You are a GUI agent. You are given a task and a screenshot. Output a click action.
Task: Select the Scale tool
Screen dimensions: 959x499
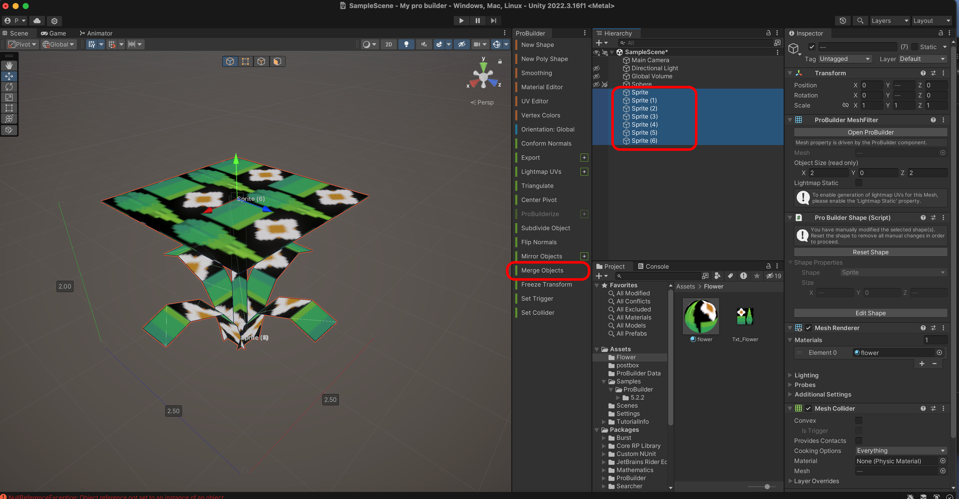[9, 97]
